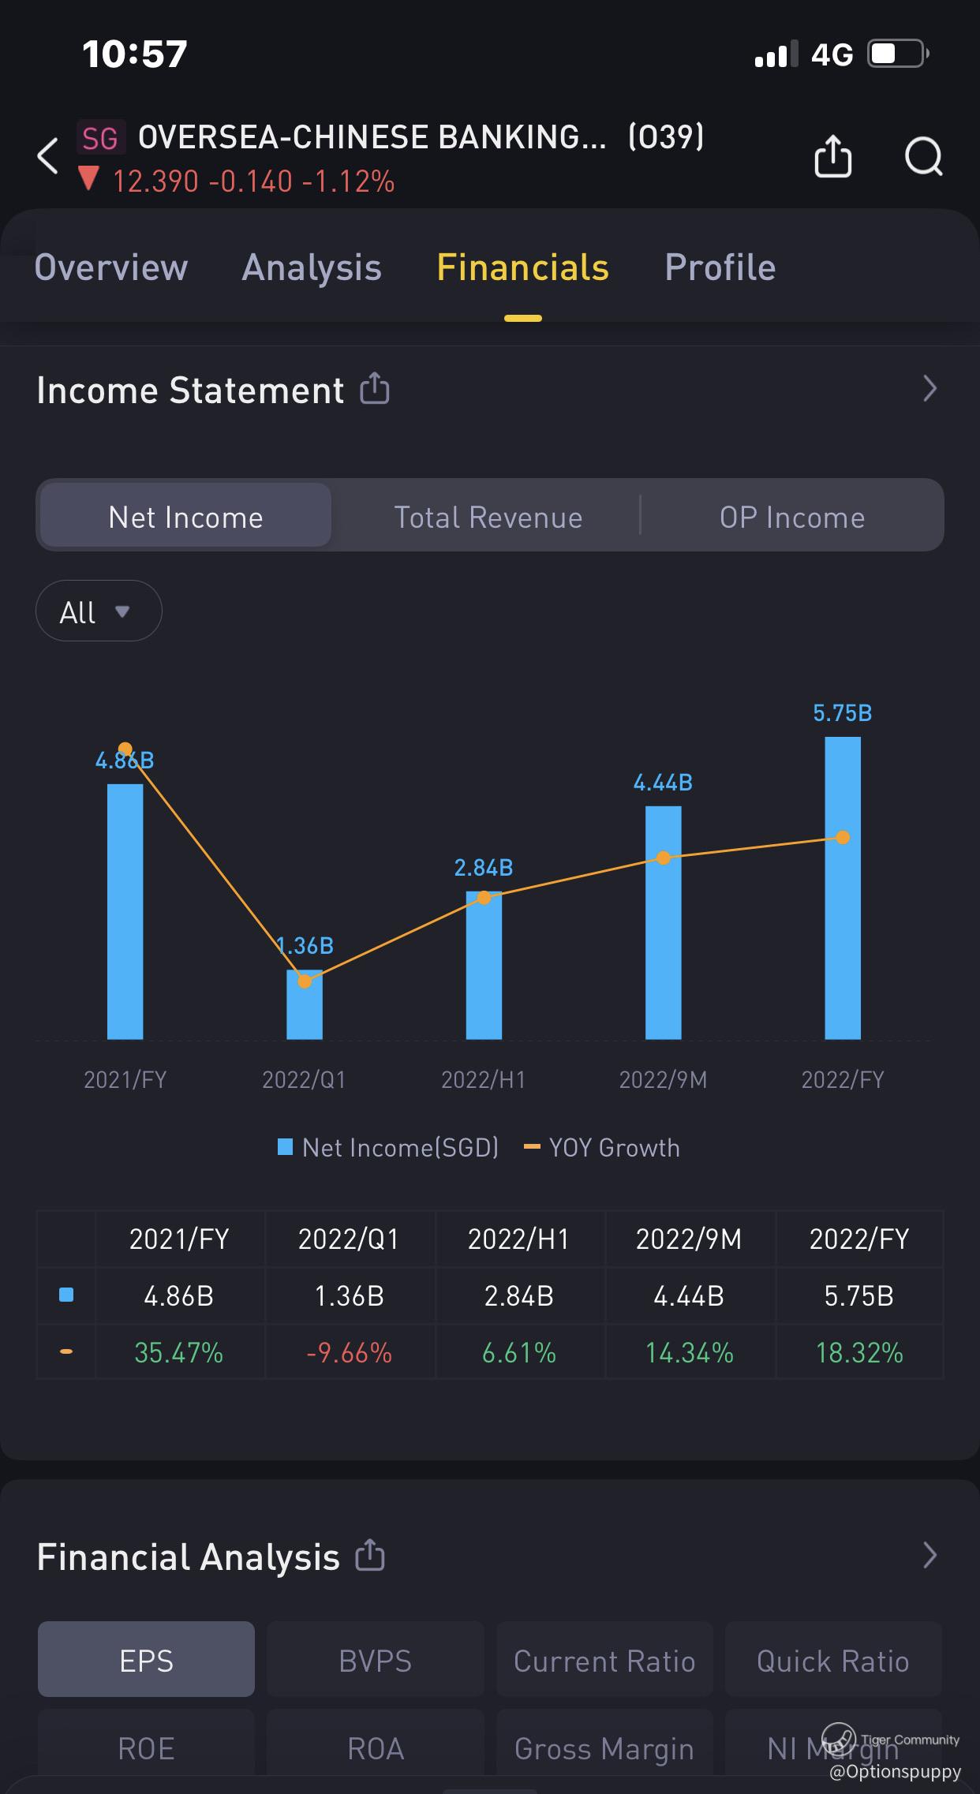Share the Financial Analysis section
Image resolution: width=980 pixels, height=1794 pixels.
point(370,1555)
